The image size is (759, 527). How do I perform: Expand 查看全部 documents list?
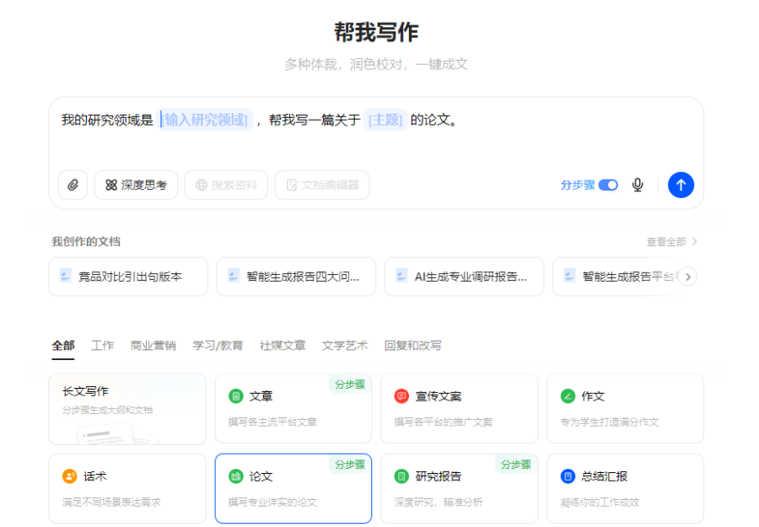coord(671,242)
